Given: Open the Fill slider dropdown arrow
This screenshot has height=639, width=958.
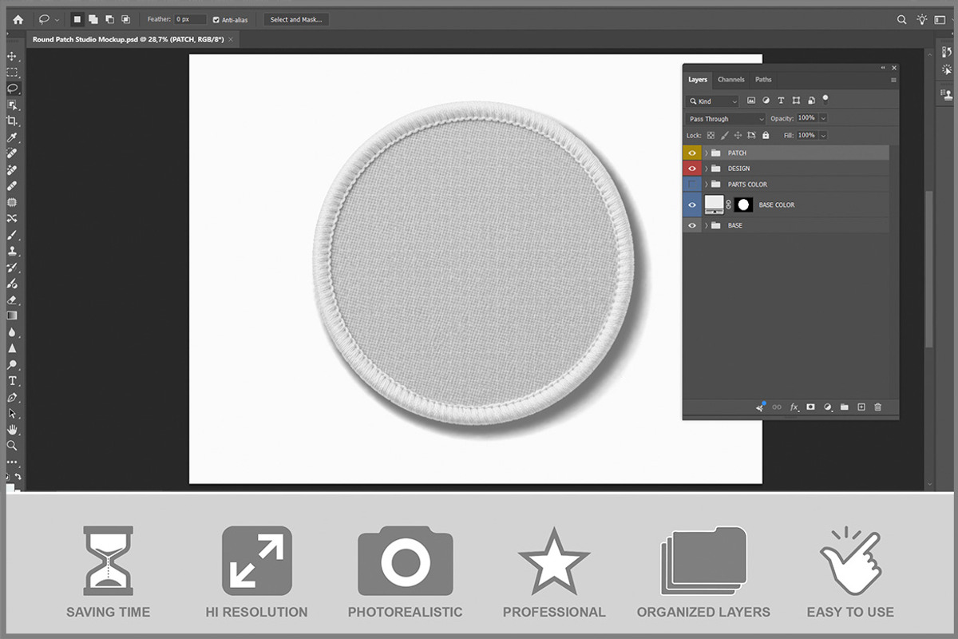Looking at the screenshot, I should pyautogui.click(x=823, y=136).
